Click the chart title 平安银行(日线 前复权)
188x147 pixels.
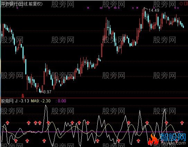pyautogui.click(x=22, y=4)
